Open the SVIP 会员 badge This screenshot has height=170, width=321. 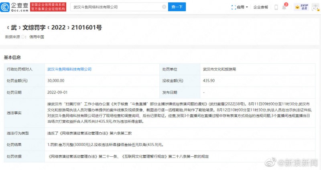302,7
